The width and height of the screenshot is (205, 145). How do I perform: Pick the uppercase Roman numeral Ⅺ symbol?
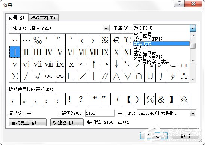(x=127, y=52)
